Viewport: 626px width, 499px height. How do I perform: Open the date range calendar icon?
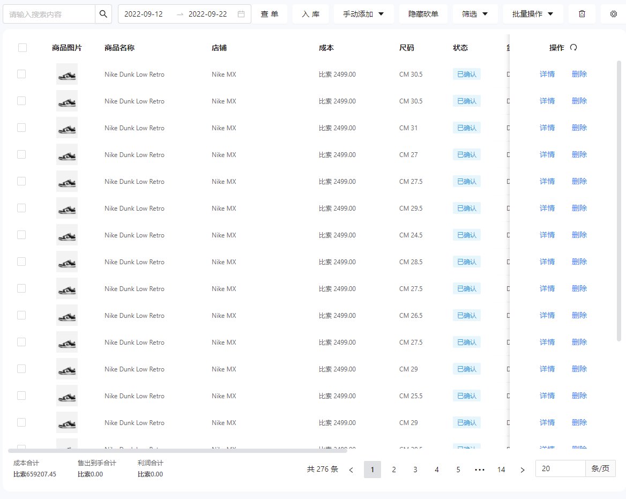pos(241,14)
